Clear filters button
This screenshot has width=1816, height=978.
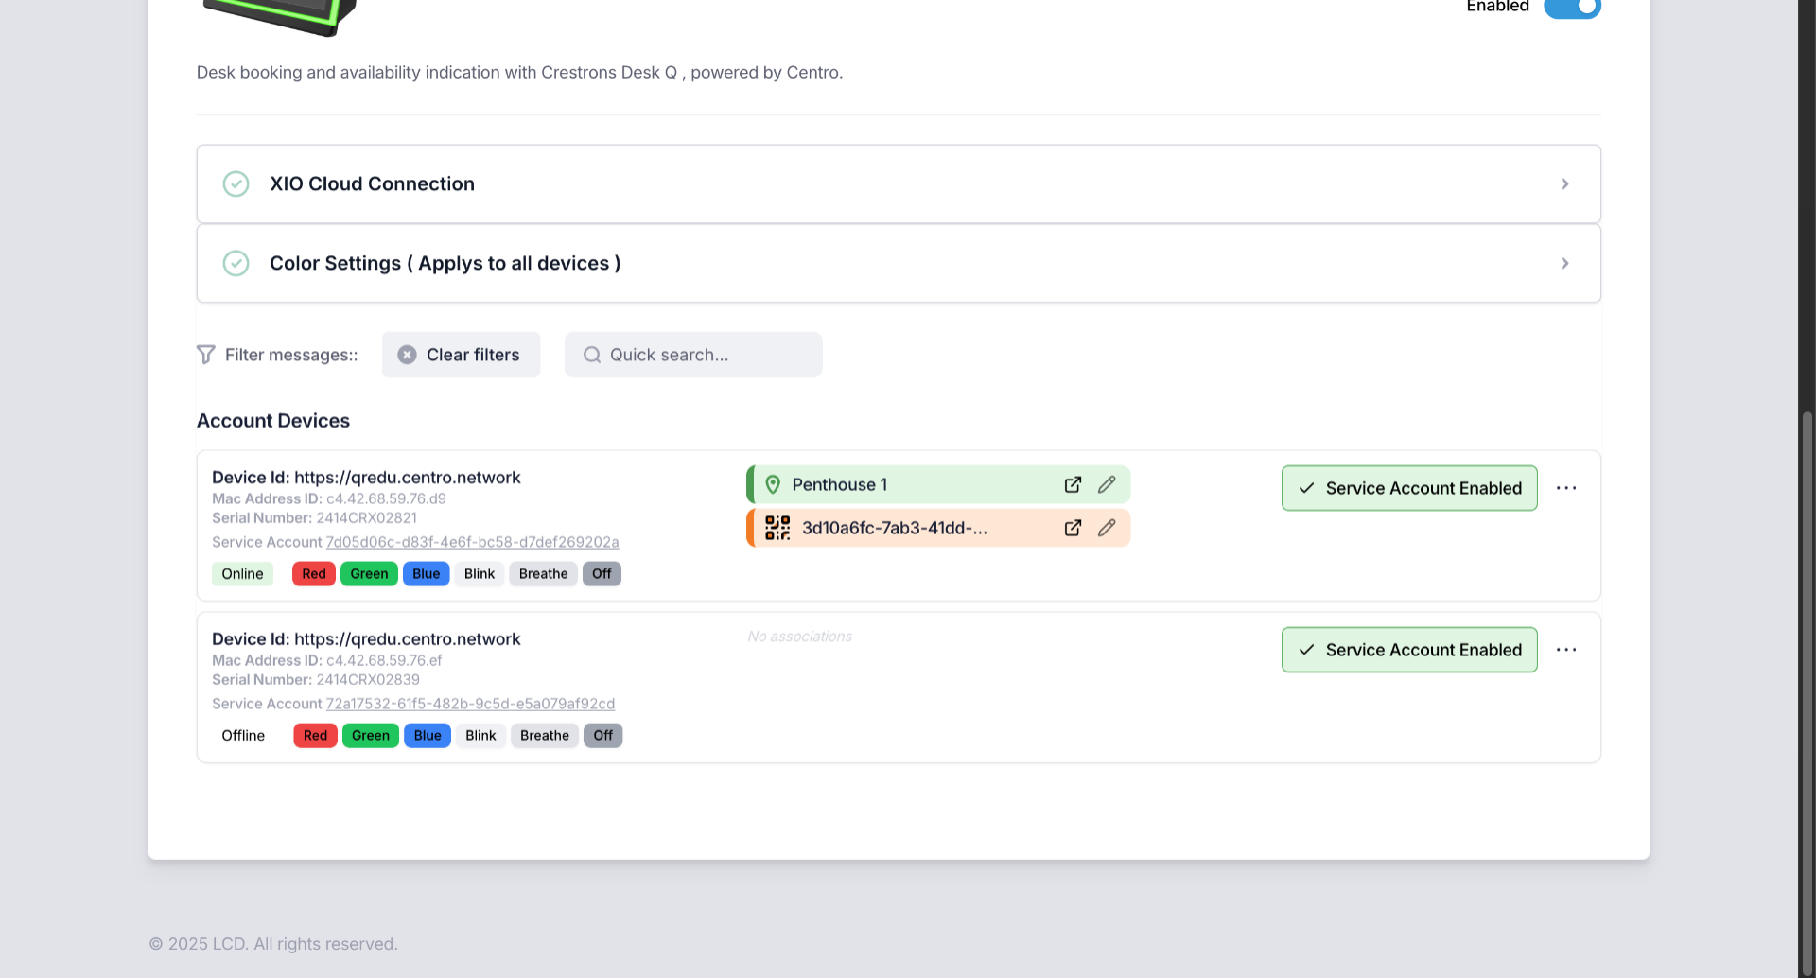coord(461,355)
